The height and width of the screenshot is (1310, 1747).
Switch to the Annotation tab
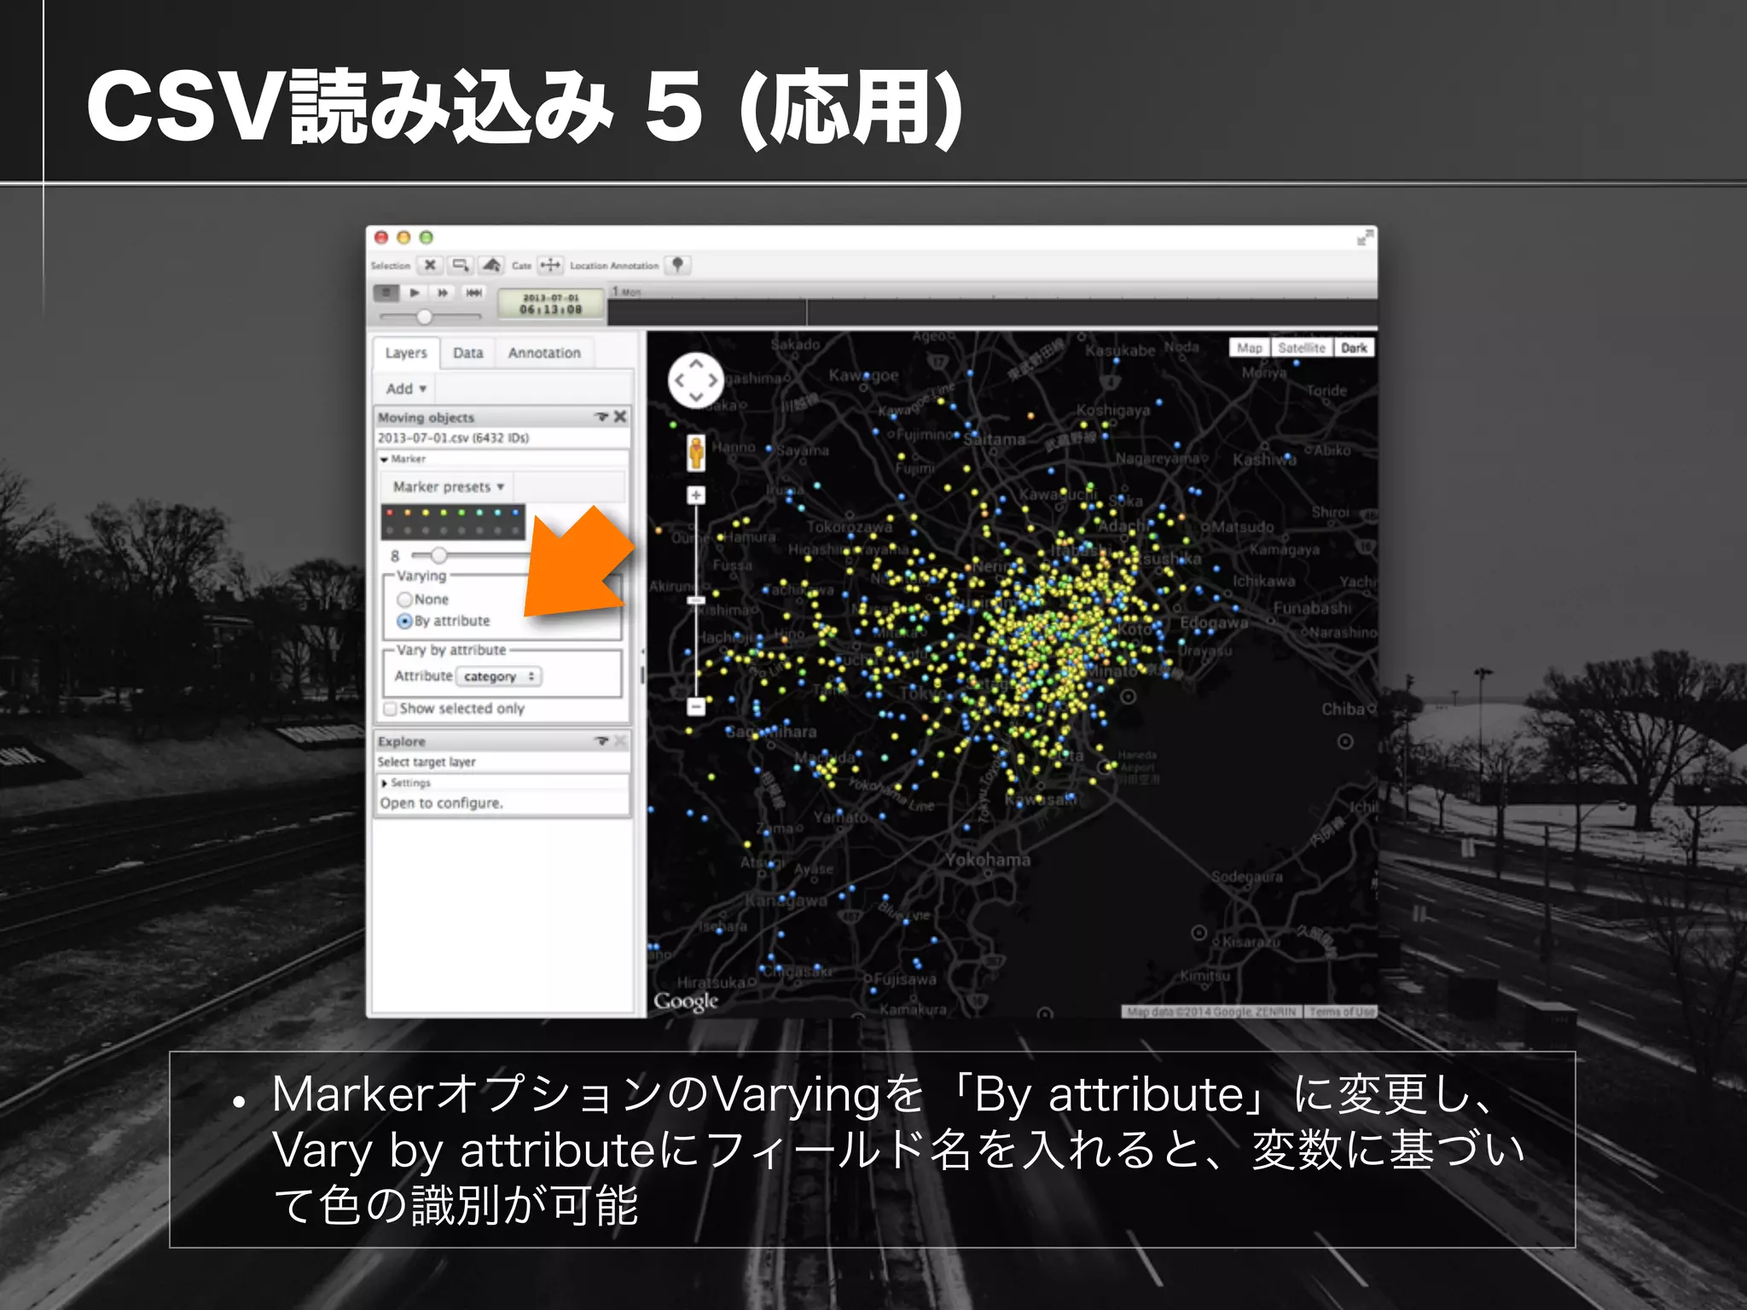[x=544, y=353]
